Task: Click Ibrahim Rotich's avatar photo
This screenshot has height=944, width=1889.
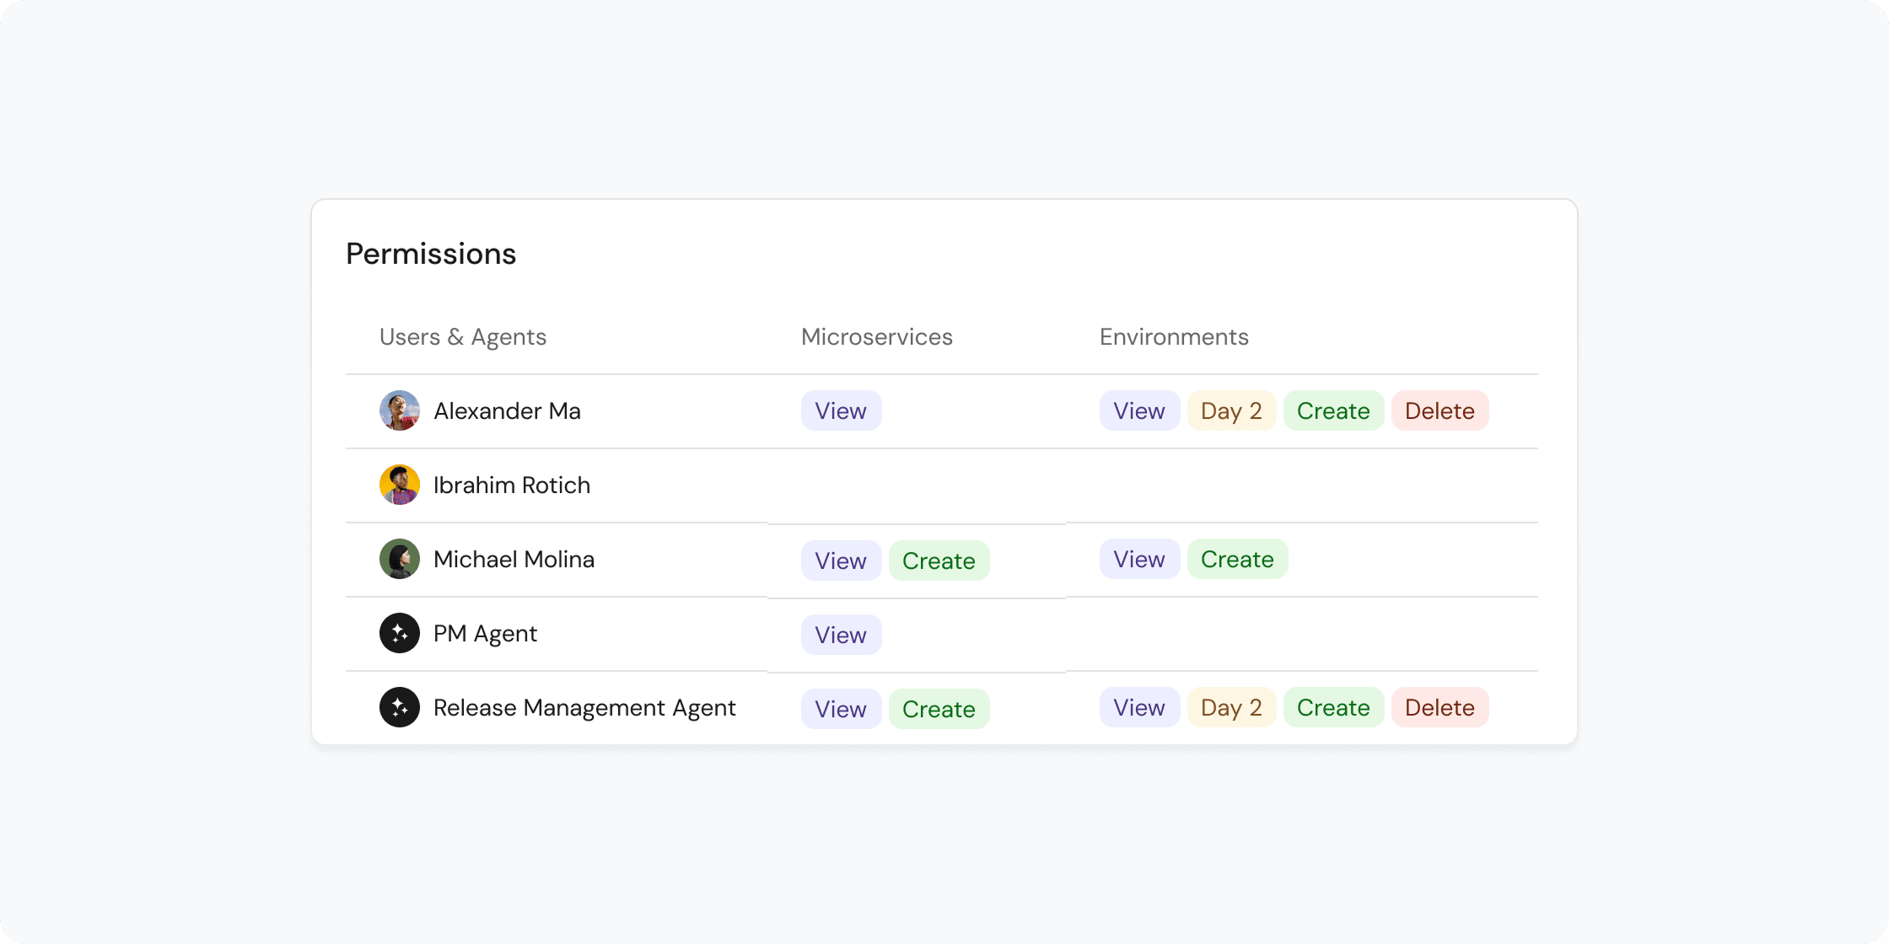Action: click(x=400, y=485)
